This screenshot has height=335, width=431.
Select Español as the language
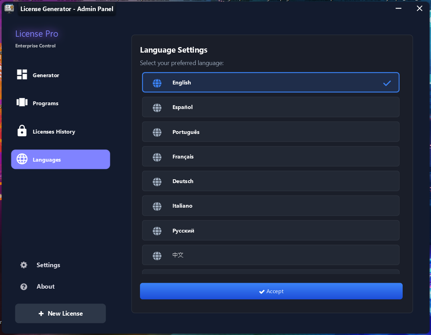coord(271,107)
